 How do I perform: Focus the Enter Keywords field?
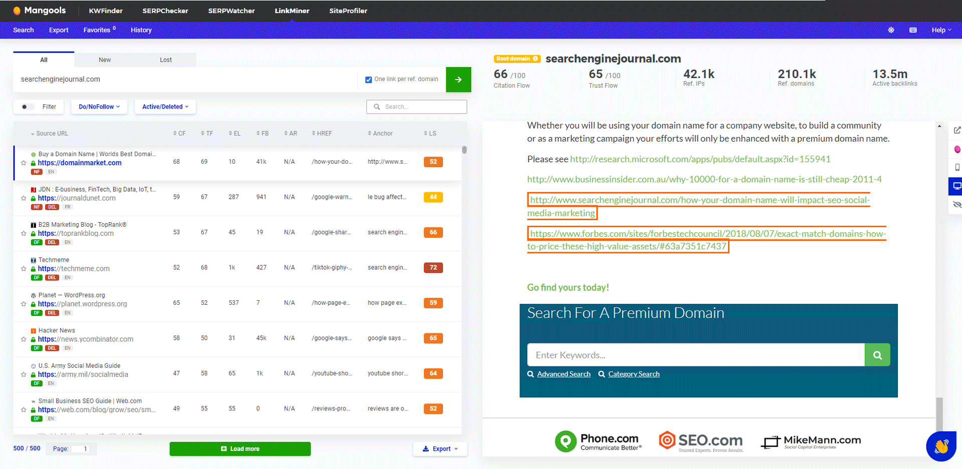[x=696, y=355]
